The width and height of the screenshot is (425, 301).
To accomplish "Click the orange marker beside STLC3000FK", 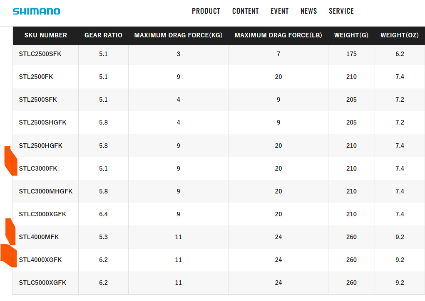I will coord(11,162).
